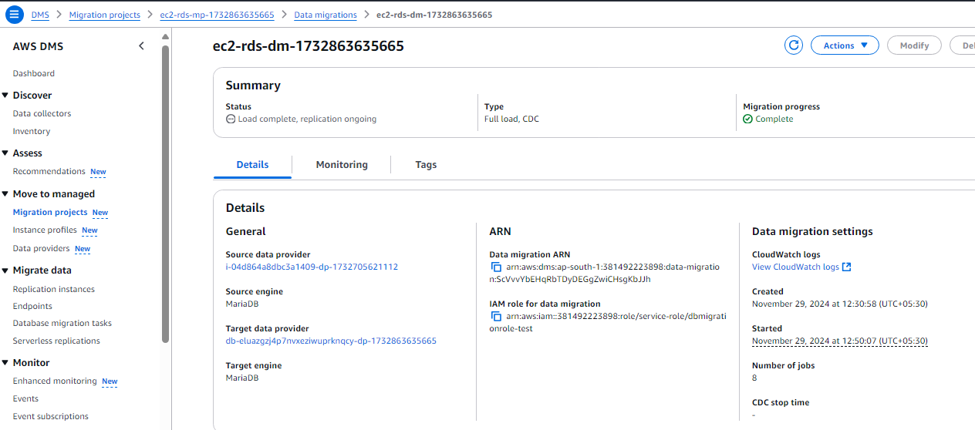Image resolution: width=975 pixels, height=430 pixels.
Task: Open Serverless replications in sidebar
Action: click(56, 341)
